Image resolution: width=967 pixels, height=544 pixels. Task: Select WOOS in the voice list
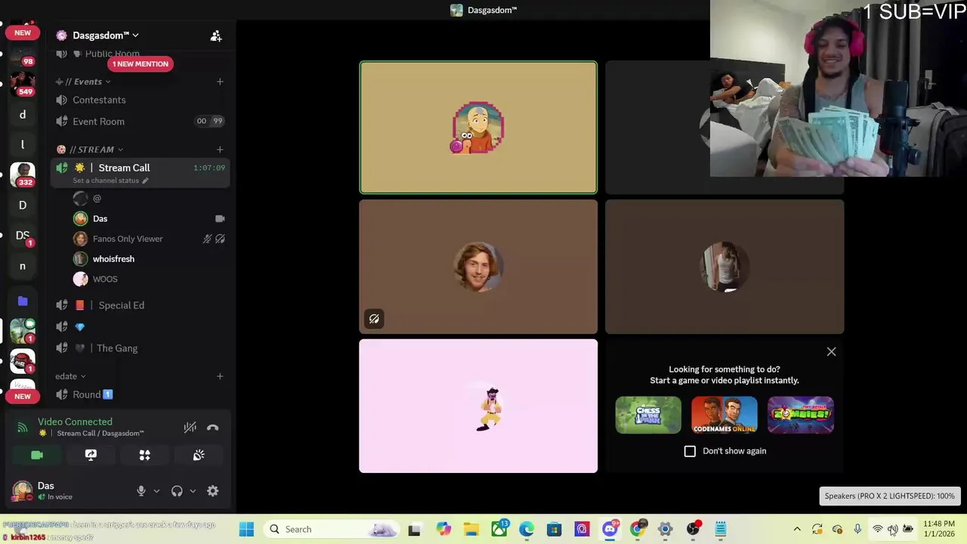[148, 279]
